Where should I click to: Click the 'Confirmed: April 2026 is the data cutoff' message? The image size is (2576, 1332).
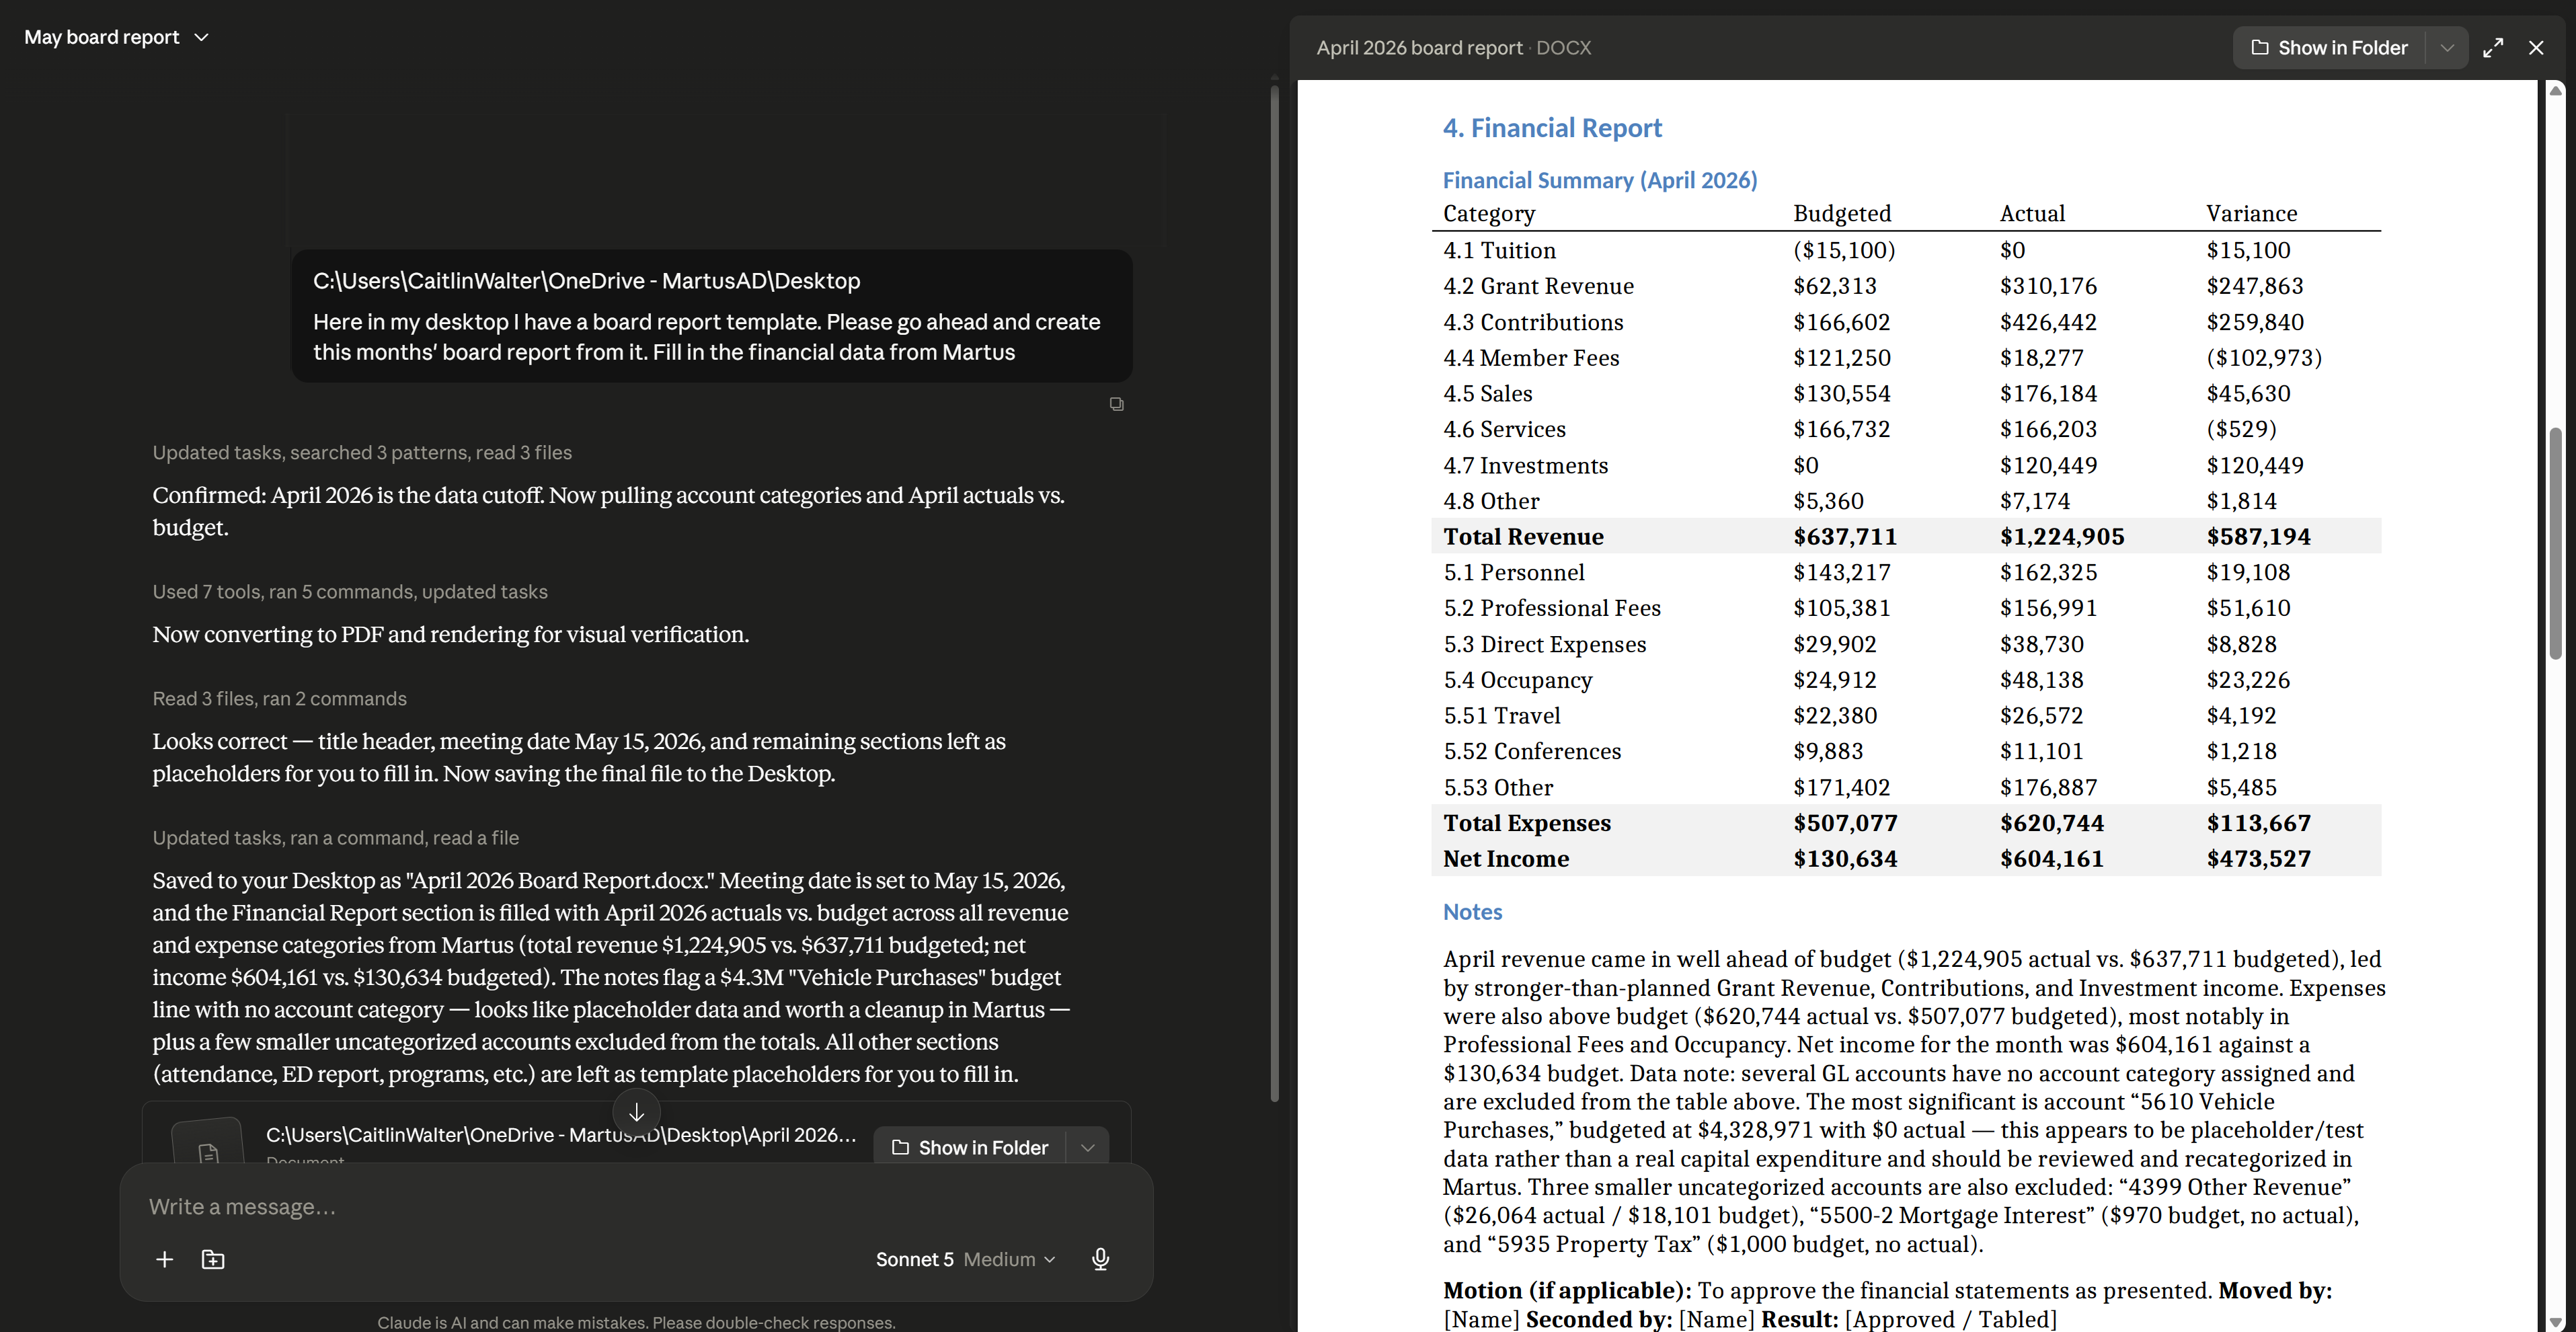click(x=608, y=511)
